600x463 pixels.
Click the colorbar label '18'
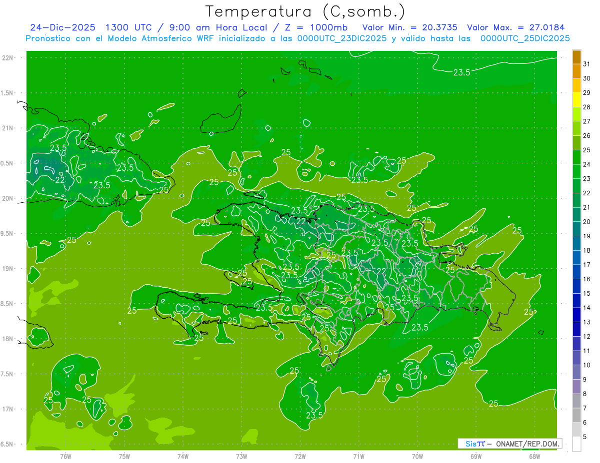click(x=587, y=250)
